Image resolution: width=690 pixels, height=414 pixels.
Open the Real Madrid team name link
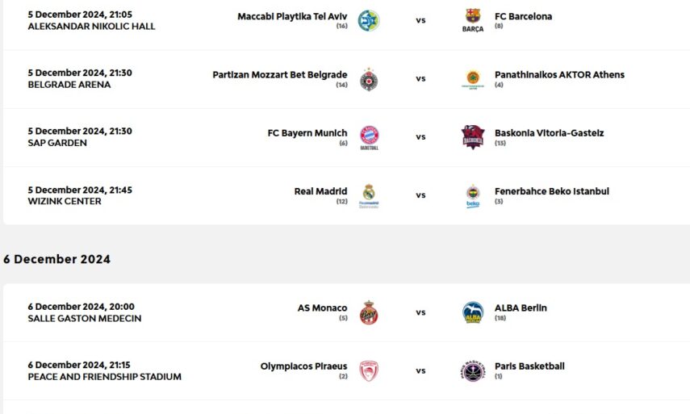click(320, 191)
